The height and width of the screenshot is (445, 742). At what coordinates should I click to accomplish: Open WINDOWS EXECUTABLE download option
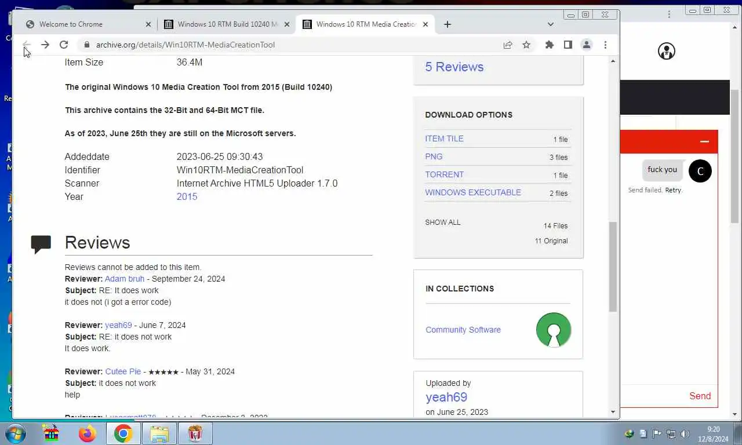(473, 192)
